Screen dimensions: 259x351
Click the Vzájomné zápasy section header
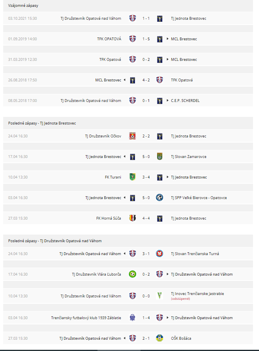click(23, 6)
